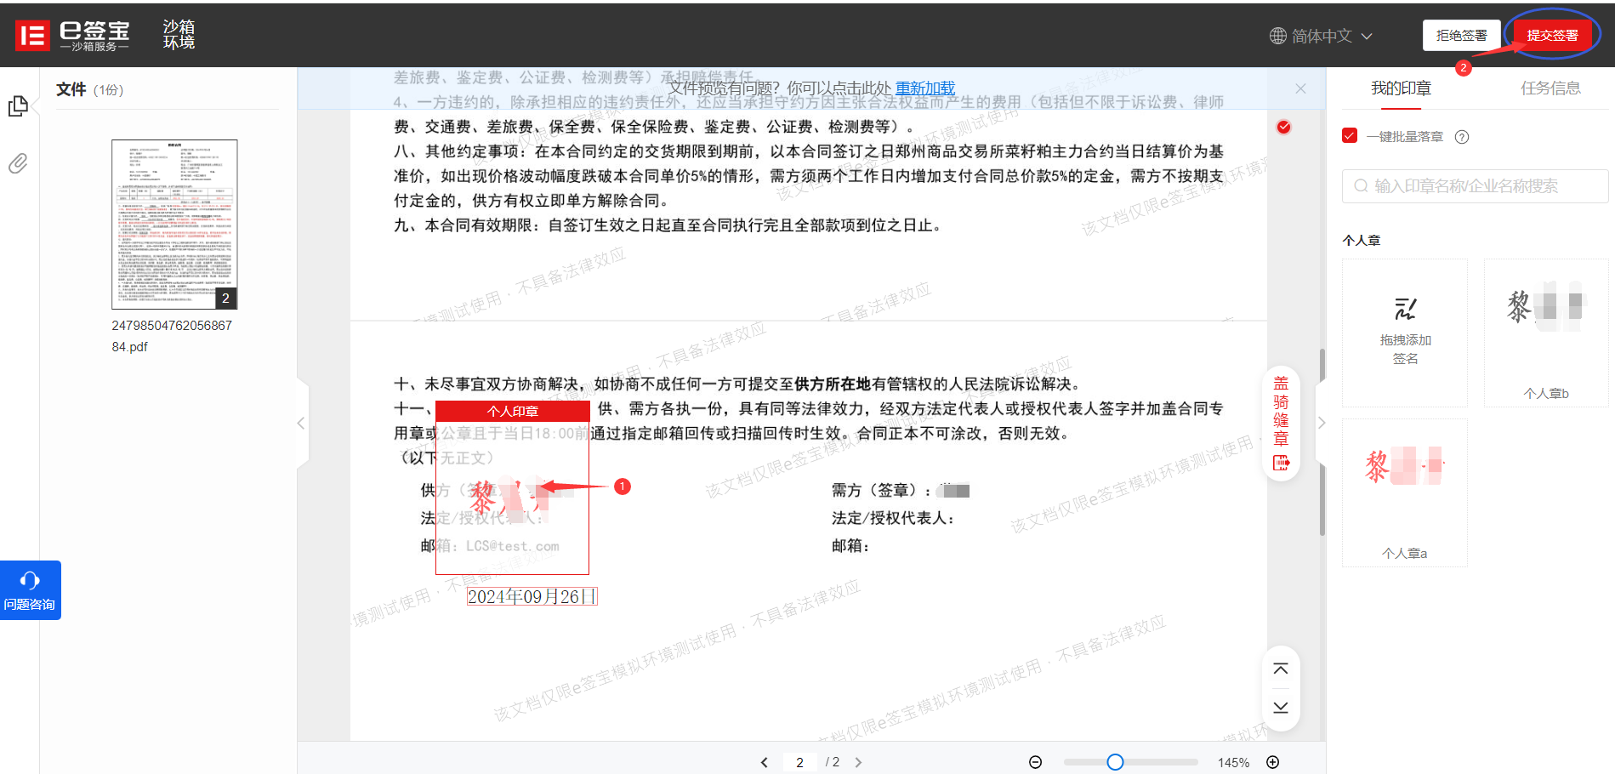Click 拒绝签署 button
Viewport: 1615px width, 774px height.
point(1461,36)
